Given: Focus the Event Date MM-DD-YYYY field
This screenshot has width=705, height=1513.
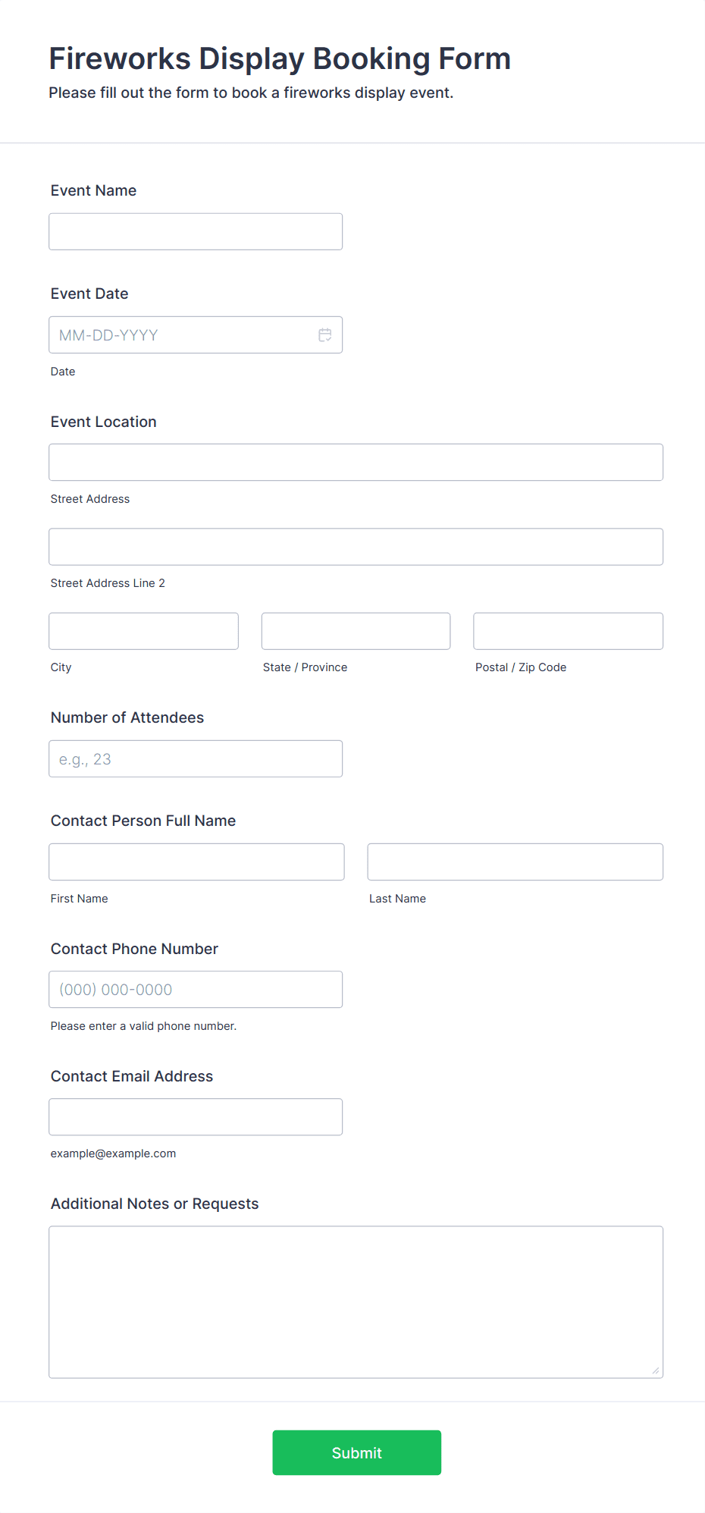Looking at the screenshot, I should click(x=182, y=335).
